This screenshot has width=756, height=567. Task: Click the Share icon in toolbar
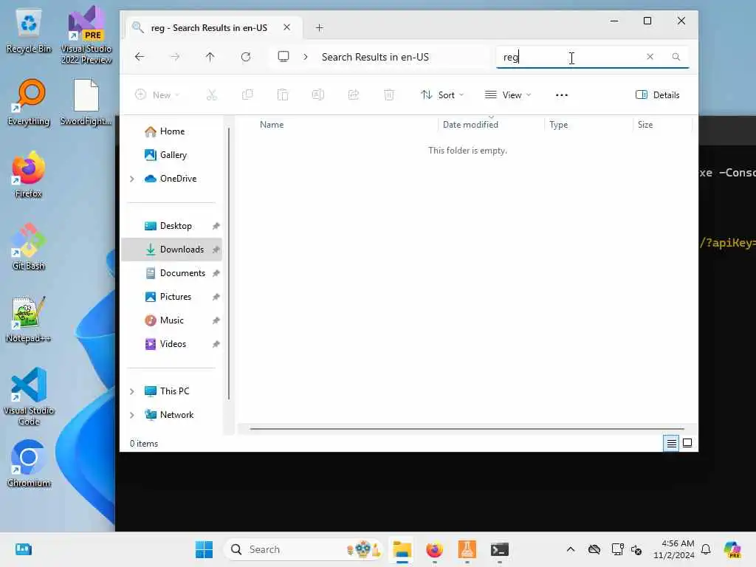point(354,95)
